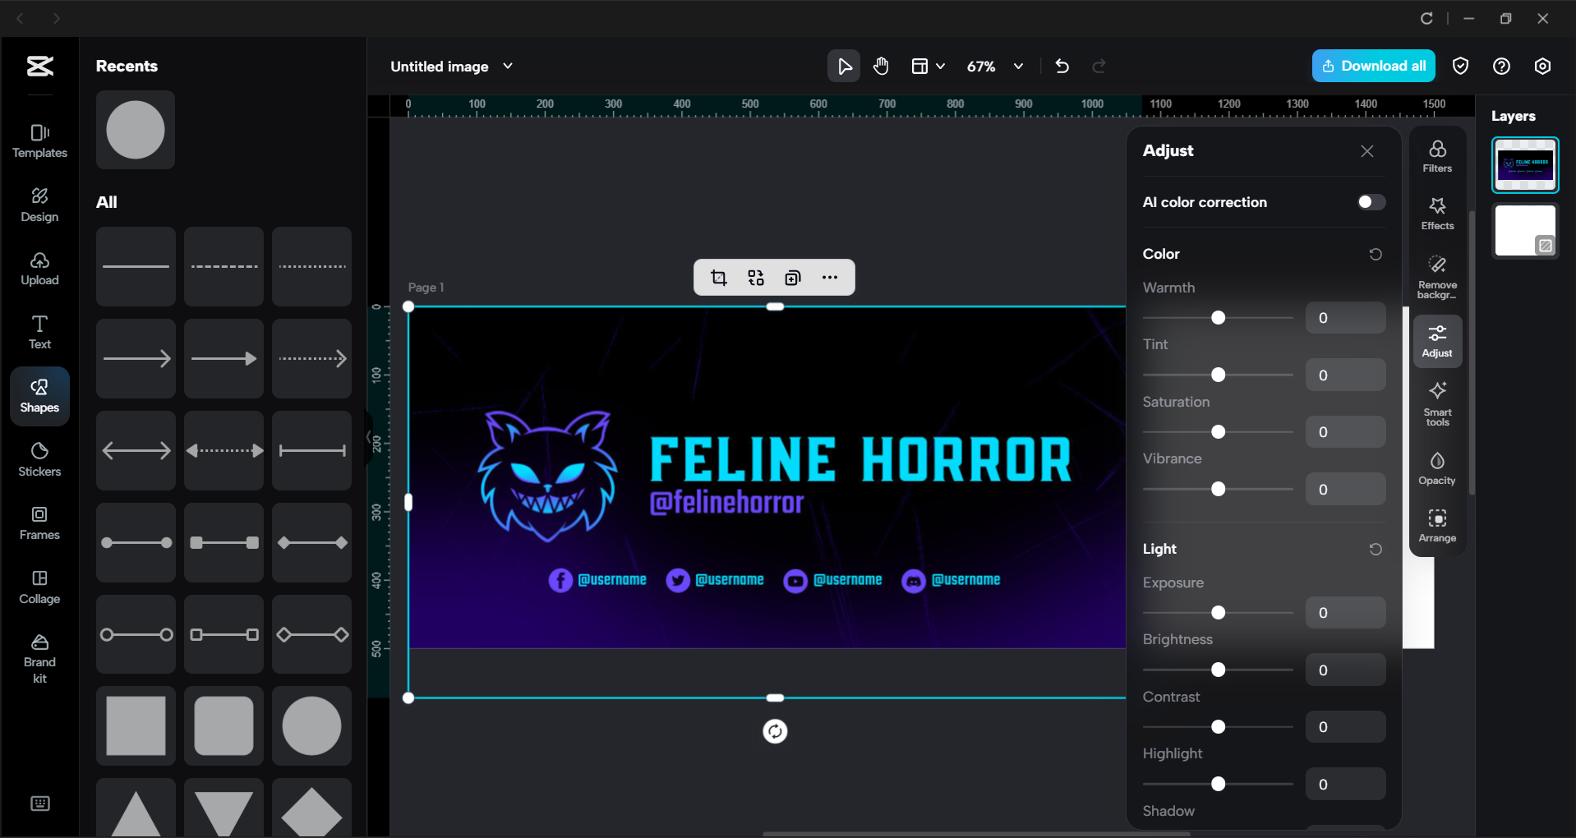1576x838 pixels.
Task: Expand the page layout view dropdown
Action: coord(927,66)
